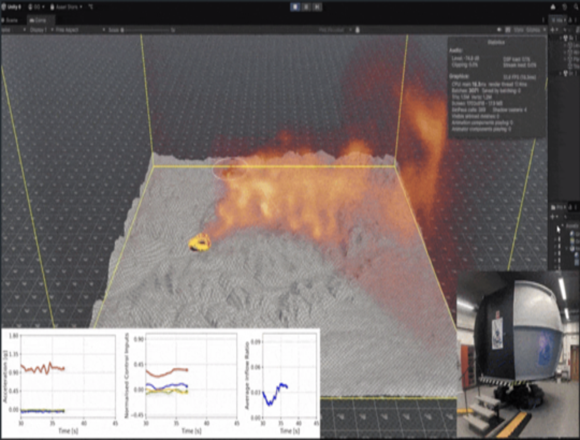Select the Game tab
This screenshot has width=580, height=440.
click(x=38, y=20)
